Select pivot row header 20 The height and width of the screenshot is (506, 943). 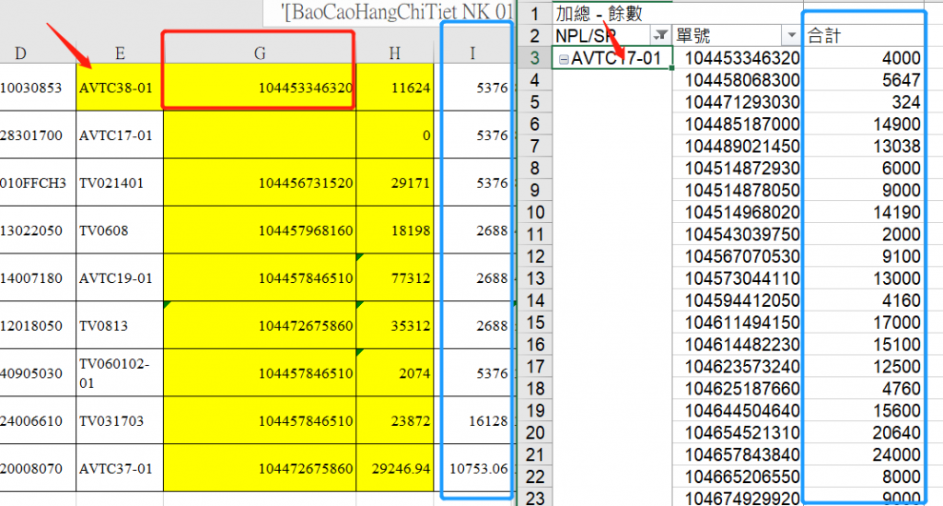point(535,432)
